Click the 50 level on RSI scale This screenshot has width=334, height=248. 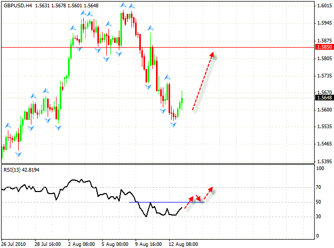318,202
